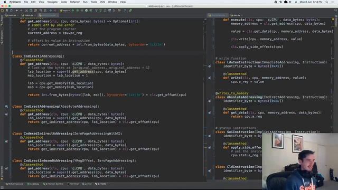Switch to the second editor tab in the left pane

[x=29, y=15]
